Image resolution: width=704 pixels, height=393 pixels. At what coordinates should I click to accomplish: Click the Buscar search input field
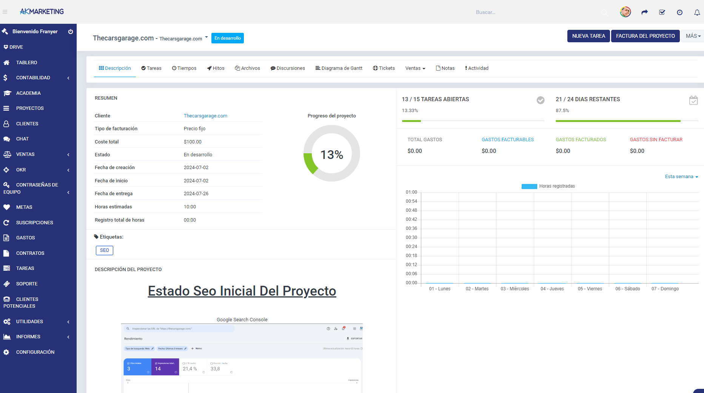coord(536,12)
